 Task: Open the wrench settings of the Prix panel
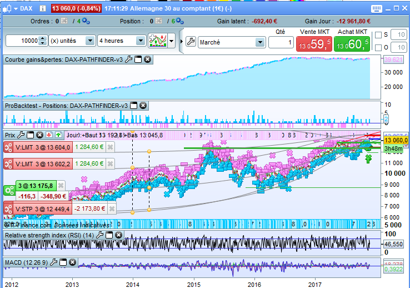click(21, 135)
